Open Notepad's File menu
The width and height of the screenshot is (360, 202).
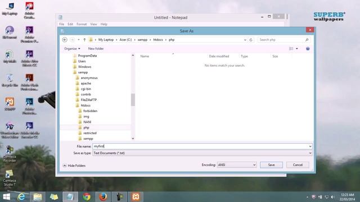[x=61, y=24]
